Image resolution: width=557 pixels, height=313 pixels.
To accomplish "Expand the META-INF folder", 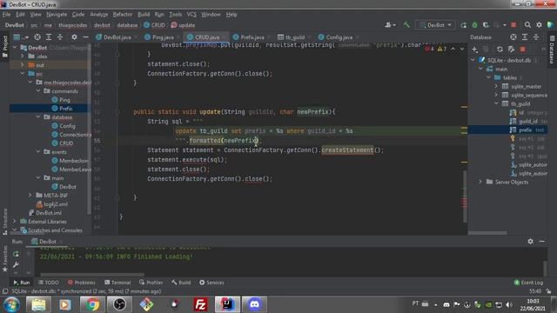I will point(30,195).
